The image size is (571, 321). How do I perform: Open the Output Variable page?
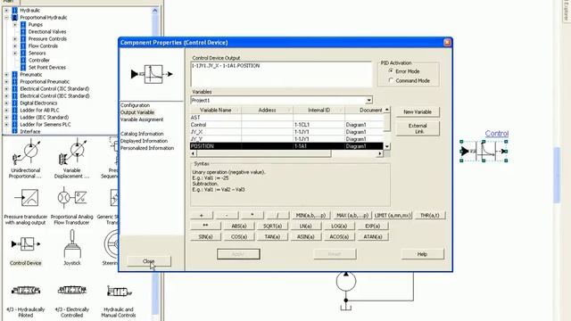tap(137, 112)
